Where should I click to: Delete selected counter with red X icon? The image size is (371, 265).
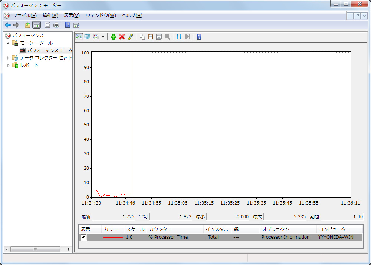[x=122, y=37]
